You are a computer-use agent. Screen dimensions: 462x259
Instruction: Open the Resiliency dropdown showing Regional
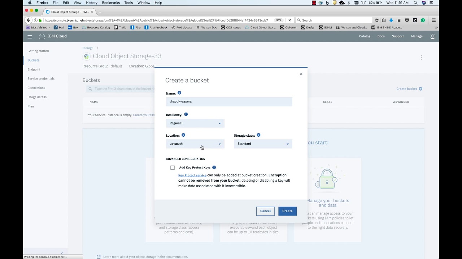pos(195,123)
